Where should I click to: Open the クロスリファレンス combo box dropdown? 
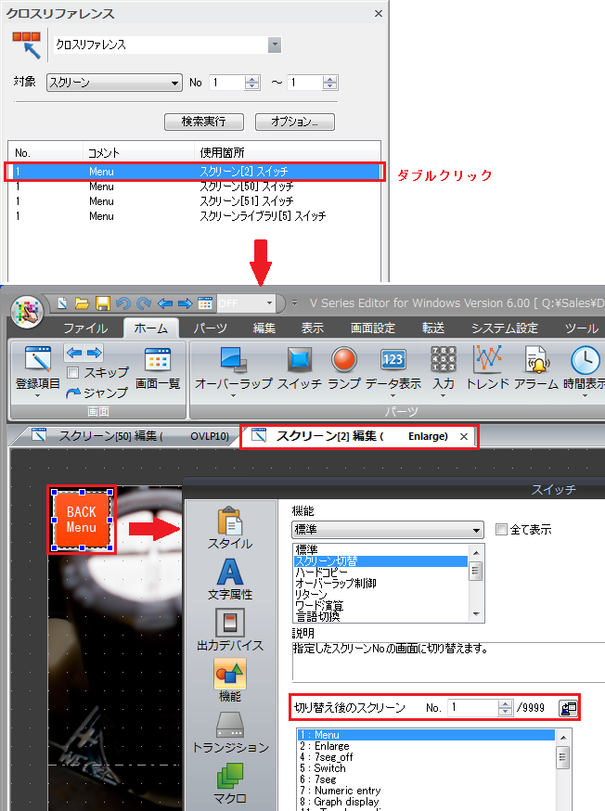point(274,45)
